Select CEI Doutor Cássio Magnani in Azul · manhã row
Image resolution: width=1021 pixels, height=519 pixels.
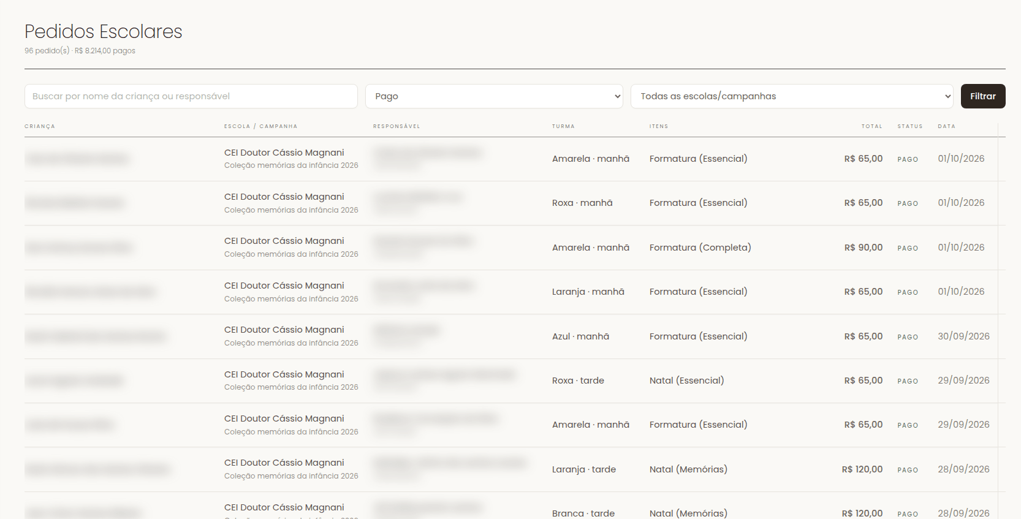(x=284, y=330)
